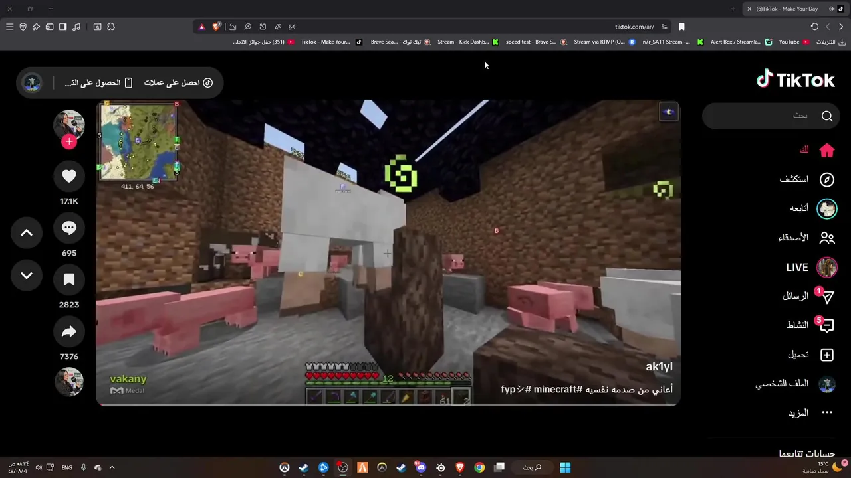Click share-page arrow icon in address bar
The image size is (851, 478).
click(x=233, y=27)
